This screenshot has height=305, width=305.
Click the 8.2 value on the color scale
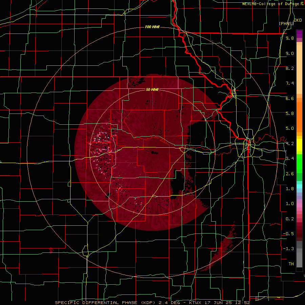290,68
